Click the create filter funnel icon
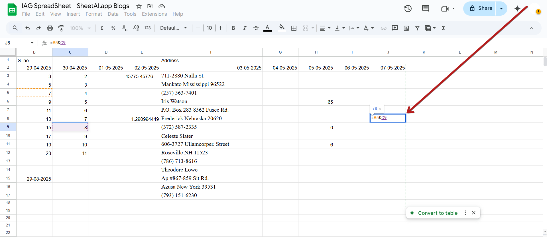The width and height of the screenshot is (547, 237). point(417,28)
